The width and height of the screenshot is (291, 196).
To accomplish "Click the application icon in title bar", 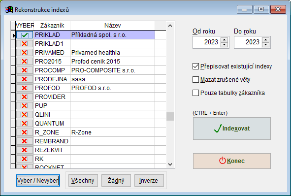I will coord(9,9).
